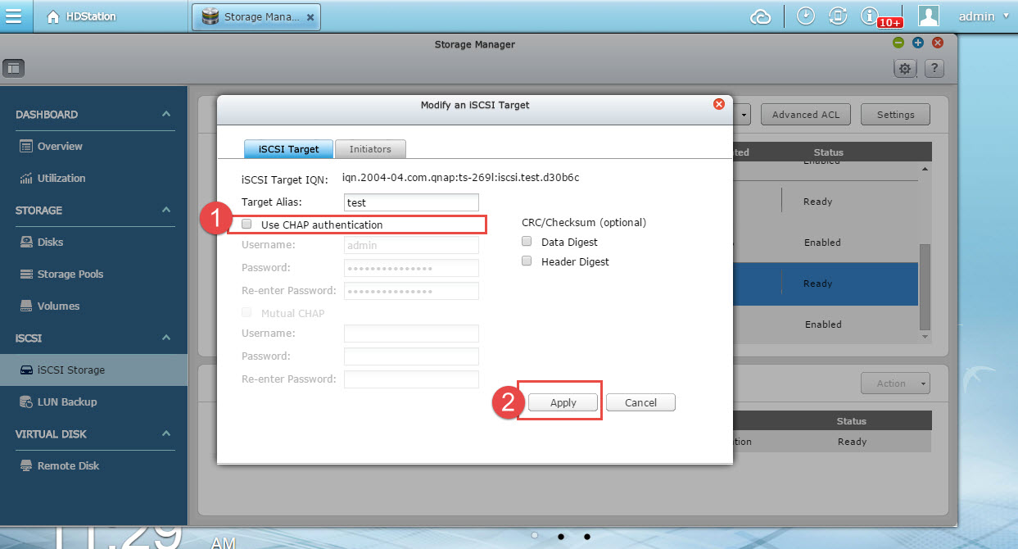Viewport: 1018px width, 549px height.
Task: Click Apply in the dialog
Action: [x=563, y=402]
